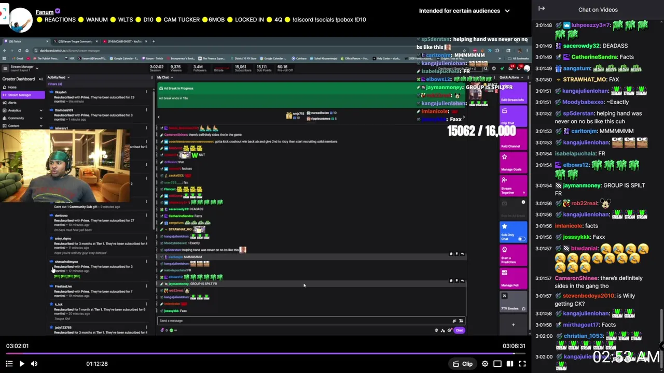Click the verified badge next to Fanum
Screen dimensions: 664x373
[58, 11]
